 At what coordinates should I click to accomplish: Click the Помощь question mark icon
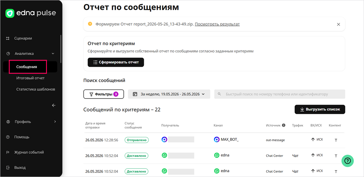[8, 137]
